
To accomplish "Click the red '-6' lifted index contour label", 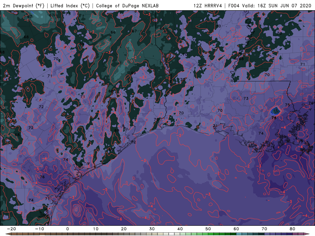I will [x=120, y=219].
